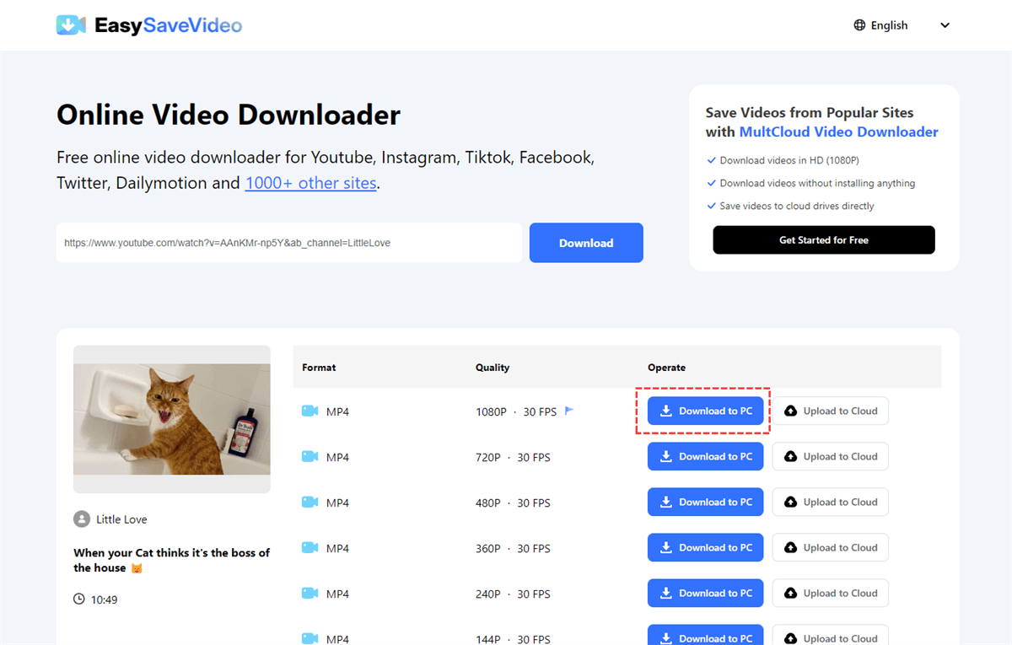Download the 1080P MP4 to PC

pyautogui.click(x=706, y=411)
